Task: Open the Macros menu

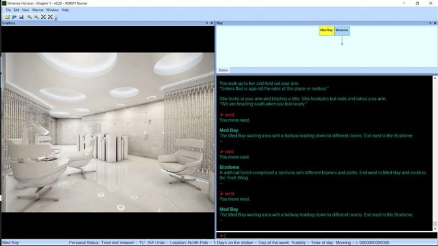Action: [38, 10]
